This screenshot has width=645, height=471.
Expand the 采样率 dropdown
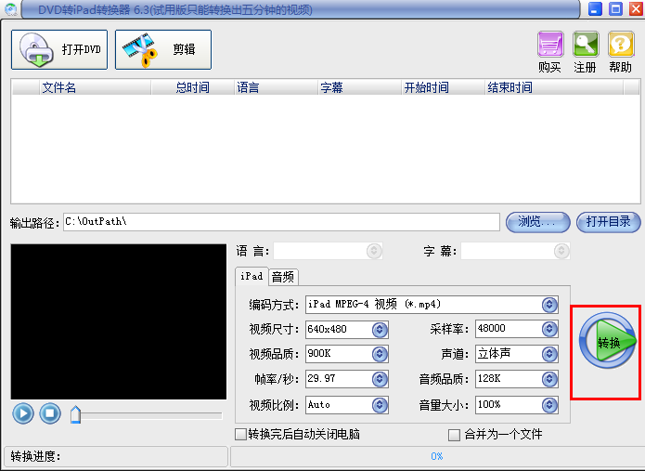tap(549, 329)
